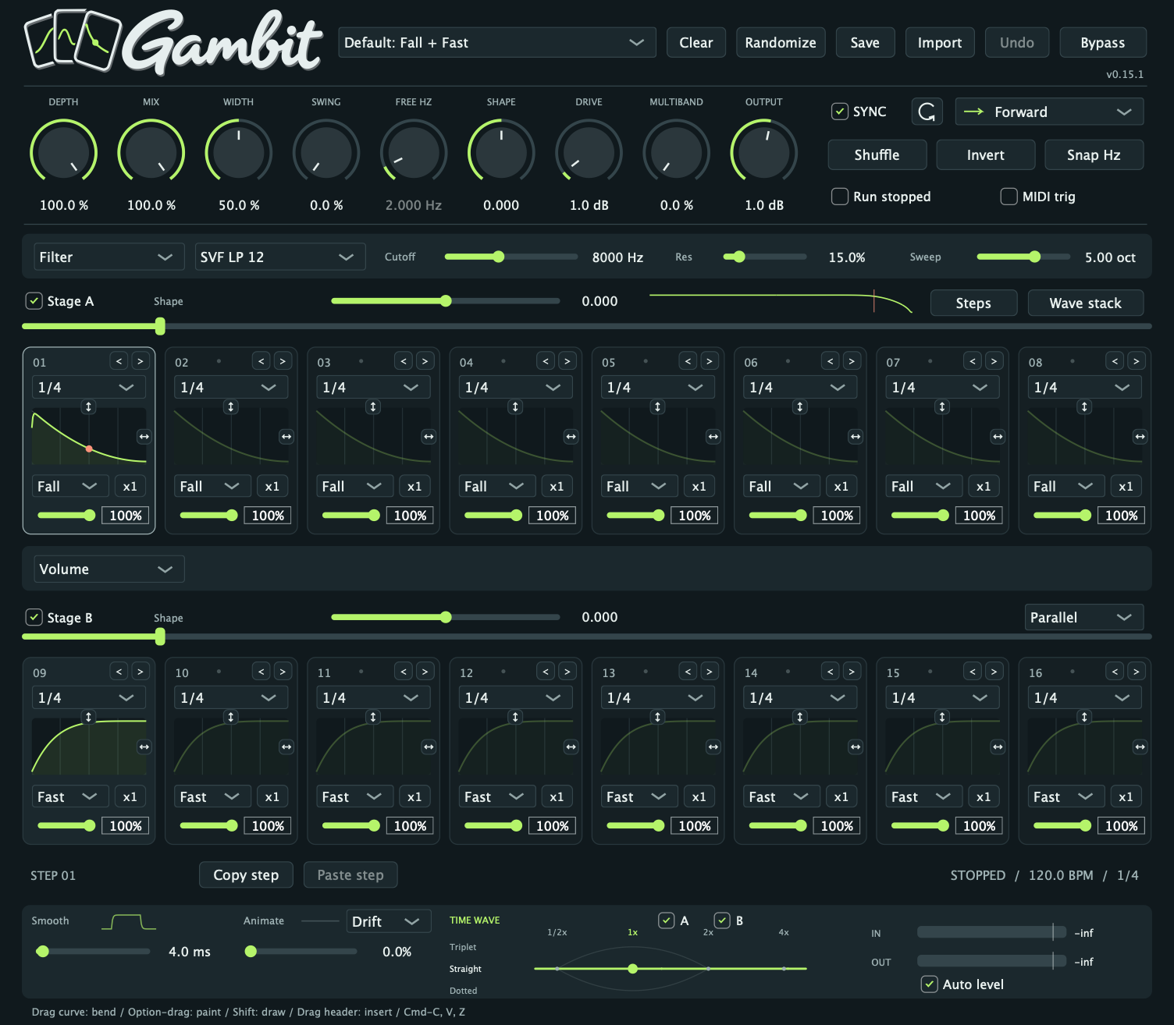The width and height of the screenshot is (1174, 1025).
Task: Click horizontal flip icon on step 16
Action: (1140, 747)
